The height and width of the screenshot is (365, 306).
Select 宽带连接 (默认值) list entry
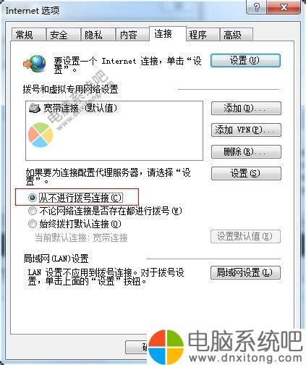tap(73, 108)
